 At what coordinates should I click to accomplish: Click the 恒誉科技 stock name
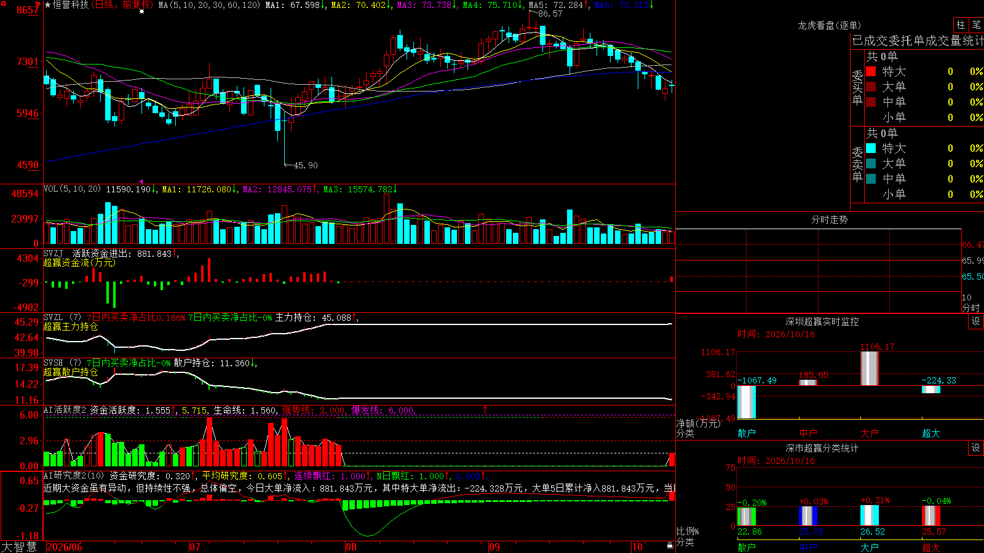coord(71,5)
